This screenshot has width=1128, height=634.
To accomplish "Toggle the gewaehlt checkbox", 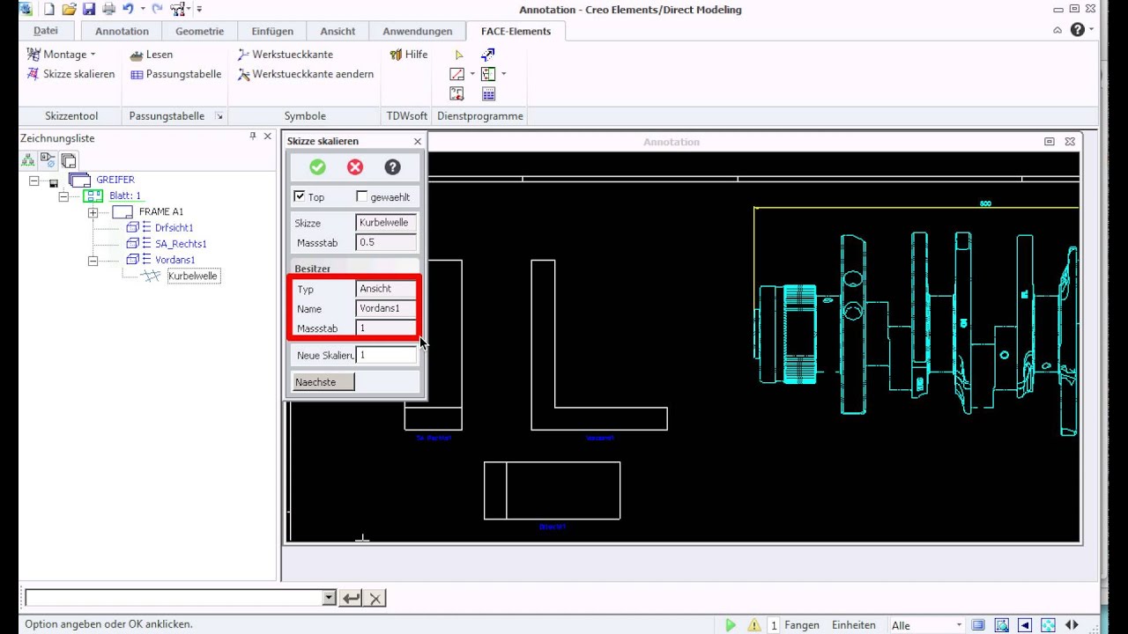I will [x=361, y=196].
